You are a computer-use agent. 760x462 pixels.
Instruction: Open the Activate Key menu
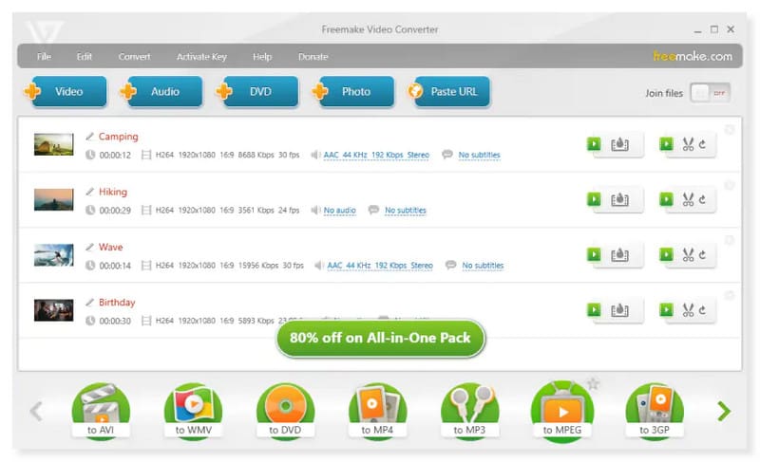tap(200, 57)
